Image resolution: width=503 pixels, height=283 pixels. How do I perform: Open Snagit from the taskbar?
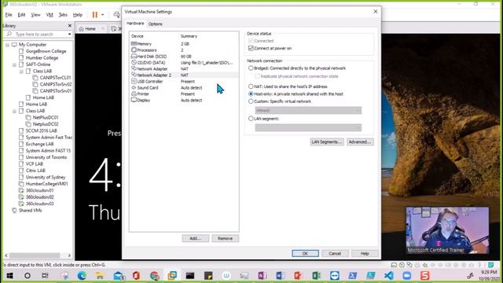tap(424, 276)
